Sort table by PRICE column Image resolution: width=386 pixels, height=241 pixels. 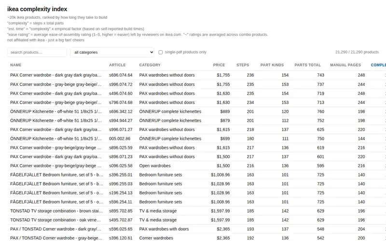(219, 65)
